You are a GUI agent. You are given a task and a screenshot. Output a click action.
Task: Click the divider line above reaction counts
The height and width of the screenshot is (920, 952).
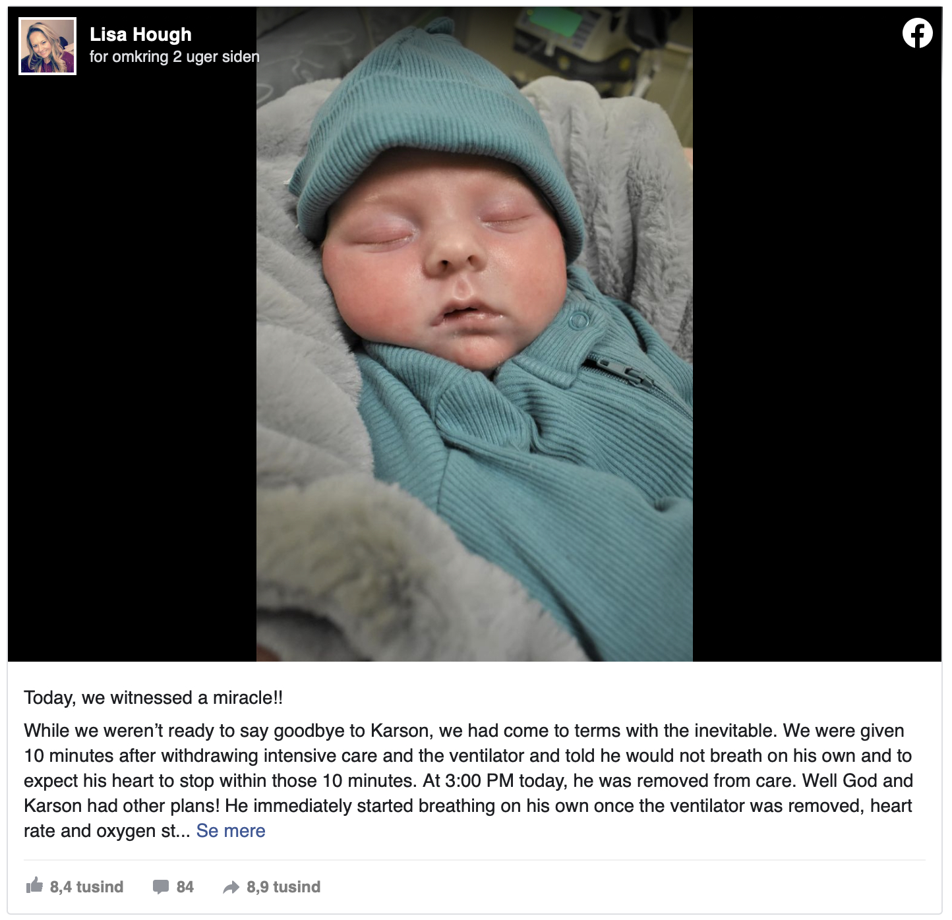(475, 860)
